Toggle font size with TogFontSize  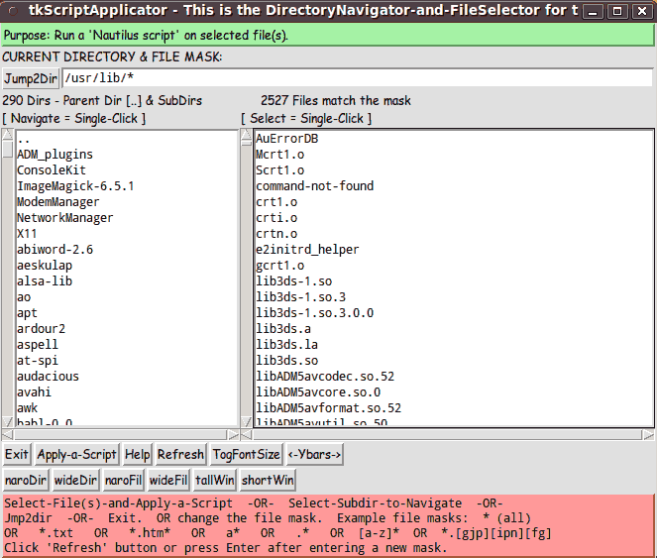tap(246, 455)
